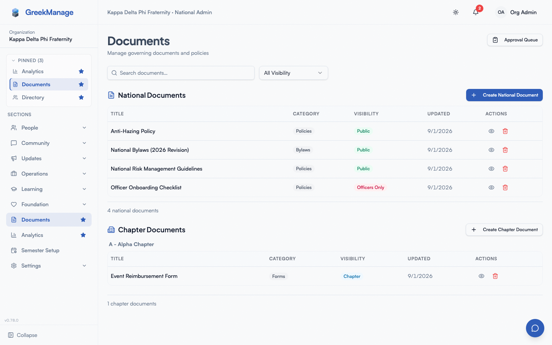Click star beside Analytics in Sections
The width and height of the screenshot is (552, 345).
[83, 235]
